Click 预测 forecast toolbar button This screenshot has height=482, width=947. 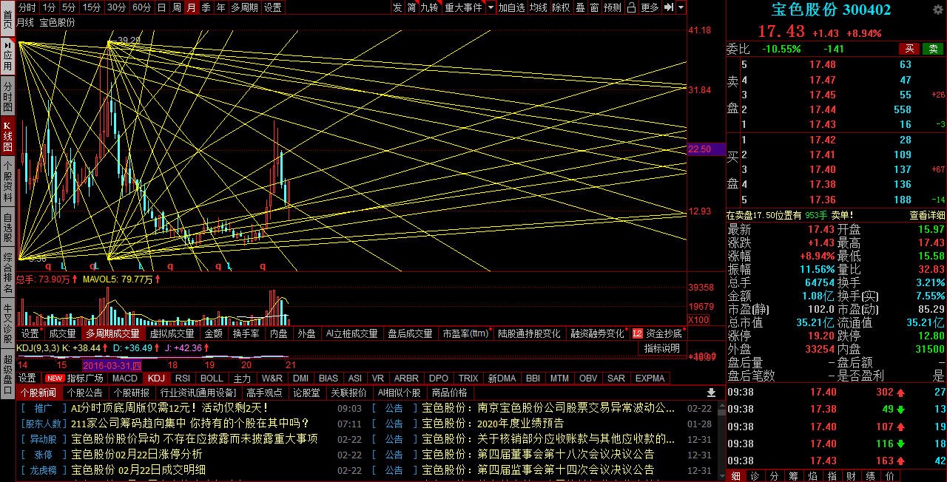(x=613, y=7)
